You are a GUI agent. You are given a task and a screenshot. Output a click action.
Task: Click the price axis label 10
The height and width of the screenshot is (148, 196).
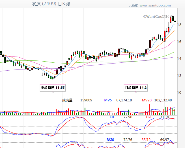pyautogui.click(x=179, y=93)
